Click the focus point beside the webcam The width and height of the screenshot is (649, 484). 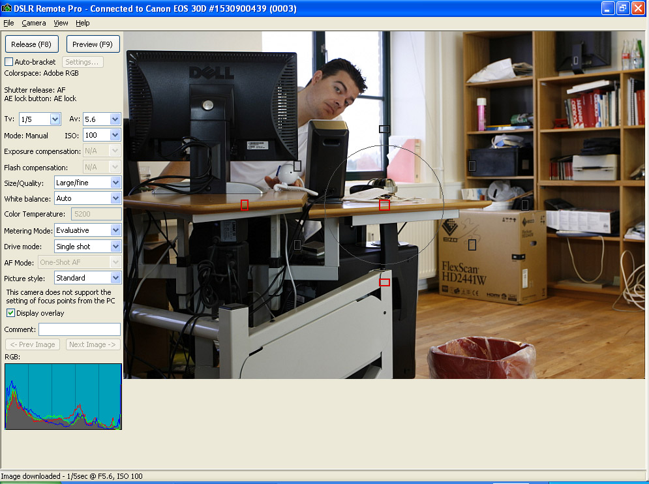point(297,166)
